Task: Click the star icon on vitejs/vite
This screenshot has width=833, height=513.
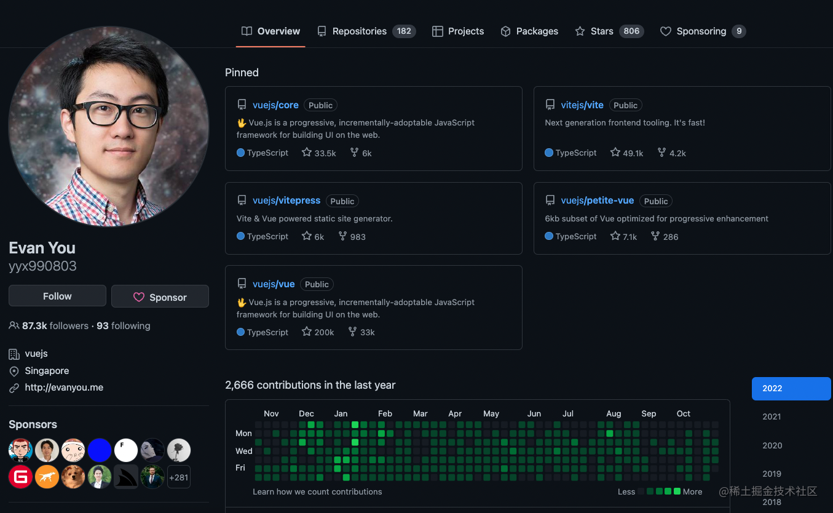Action: coord(615,153)
